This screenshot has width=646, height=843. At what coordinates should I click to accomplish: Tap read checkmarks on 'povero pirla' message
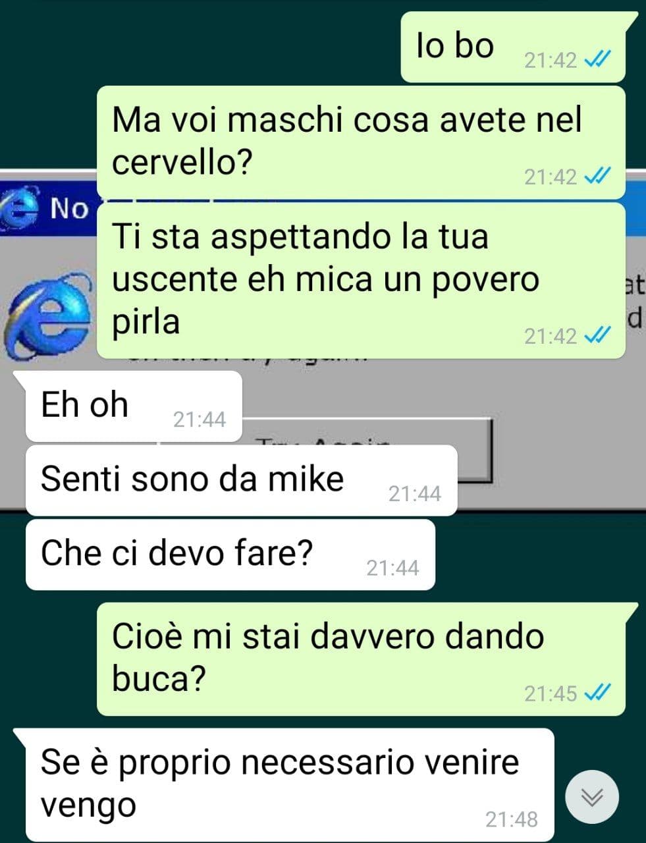(x=598, y=337)
